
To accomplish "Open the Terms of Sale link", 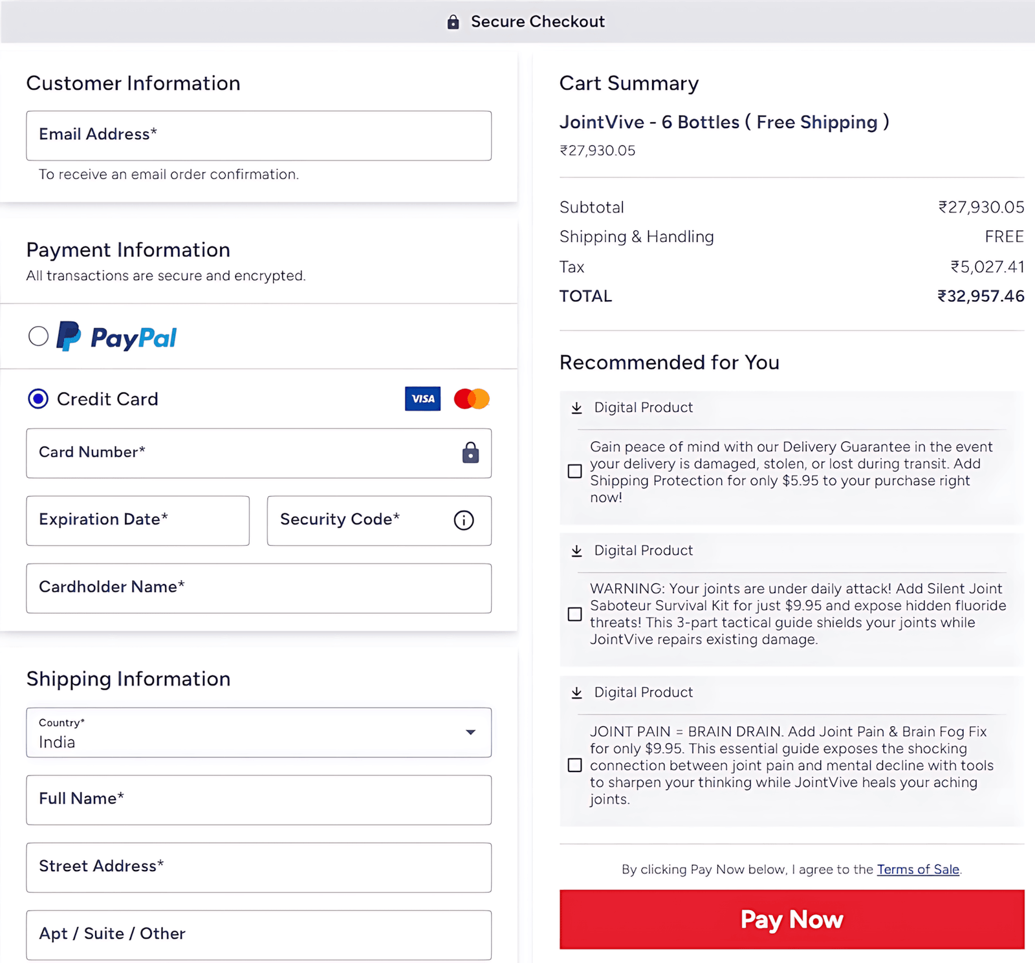I will [917, 869].
